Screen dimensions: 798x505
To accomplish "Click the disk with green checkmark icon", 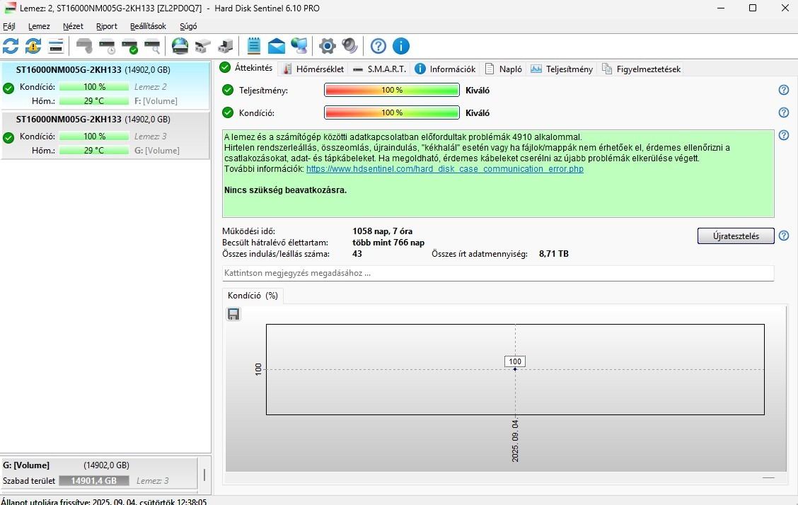I will 129,46.
